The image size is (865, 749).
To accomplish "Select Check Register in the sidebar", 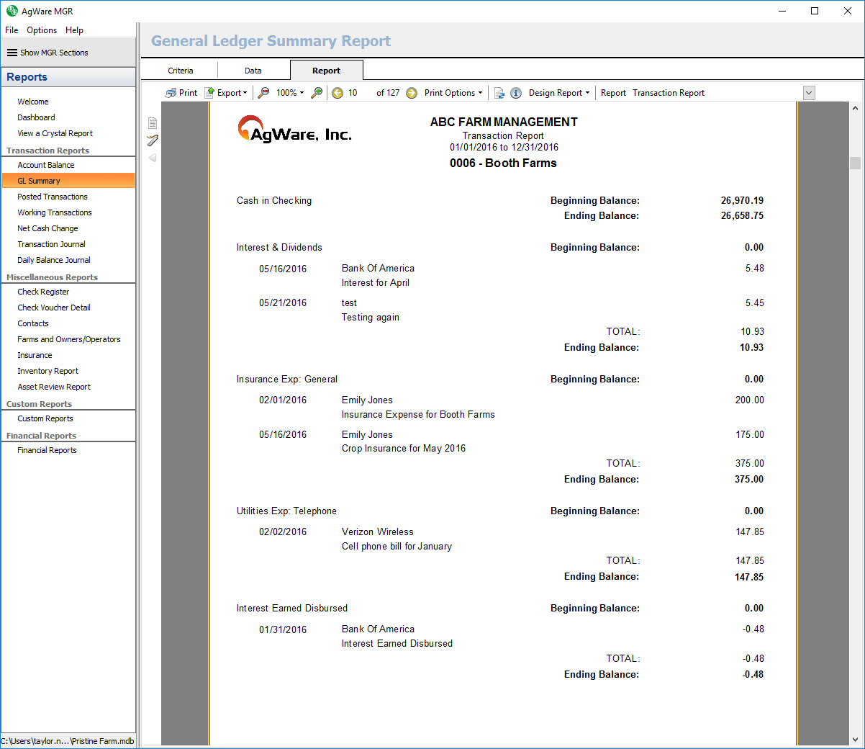I will click(43, 292).
